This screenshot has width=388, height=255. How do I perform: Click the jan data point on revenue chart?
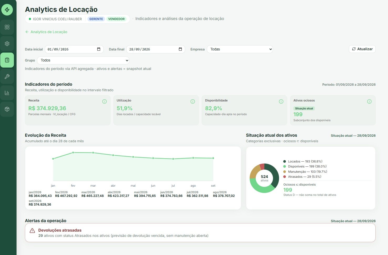coord(53,159)
